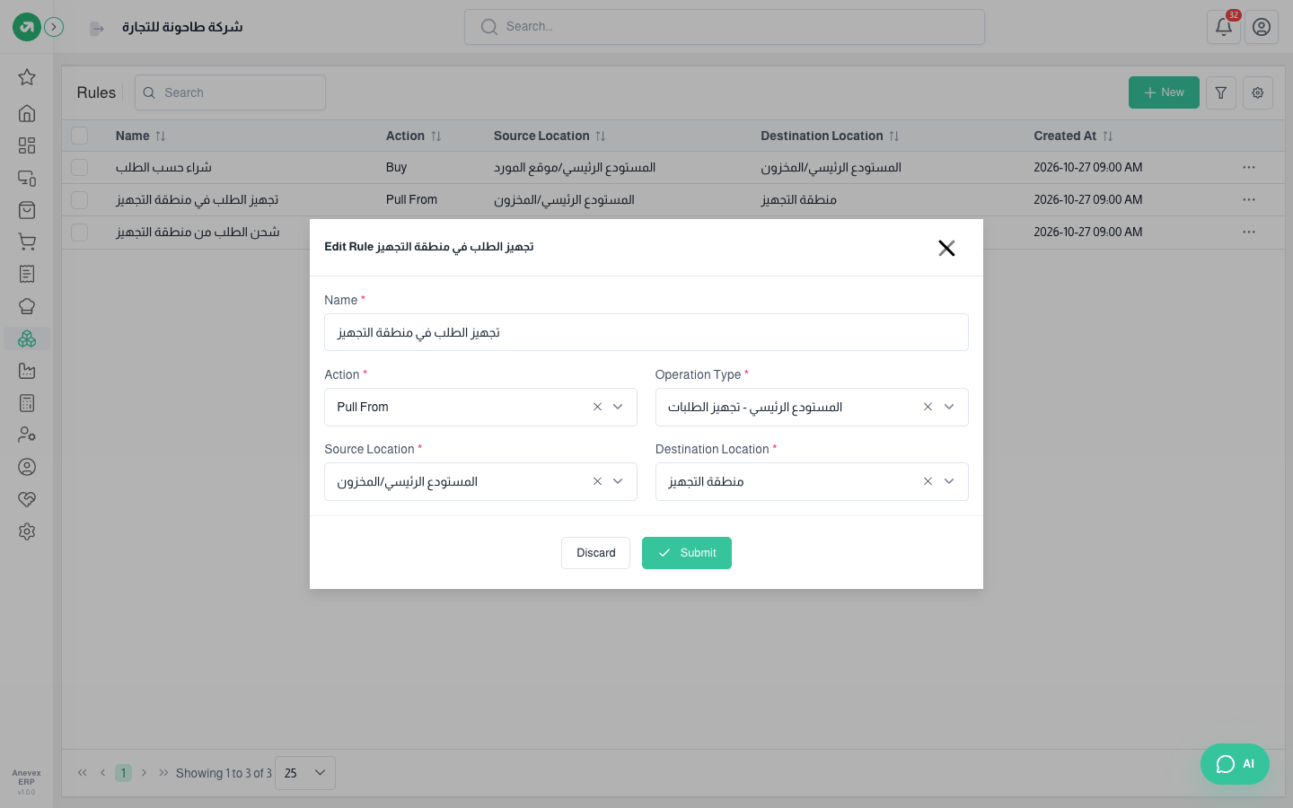Check the row for شحن الطلب من منطقة التجهيز

coord(80,233)
